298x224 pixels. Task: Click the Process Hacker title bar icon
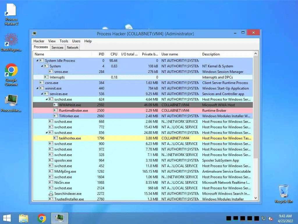34,34
